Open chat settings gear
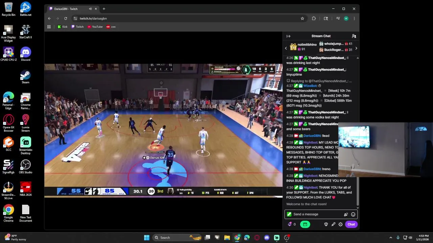 pos(341,224)
